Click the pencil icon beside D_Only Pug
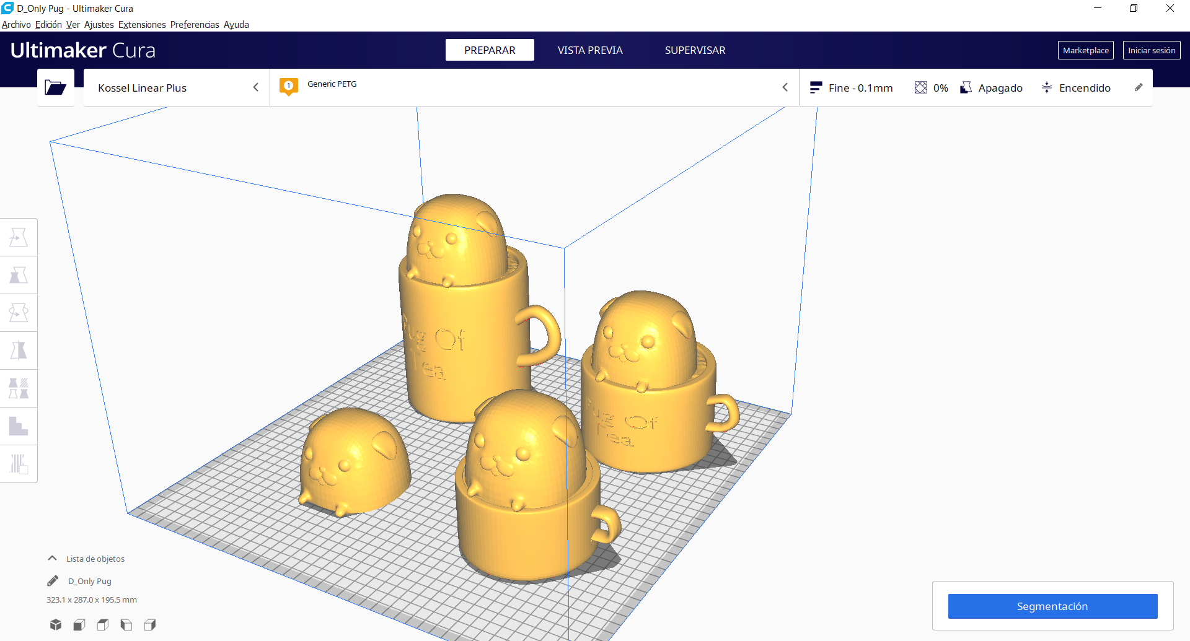This screenshot has height=641, width=1190. pos(53,581)
